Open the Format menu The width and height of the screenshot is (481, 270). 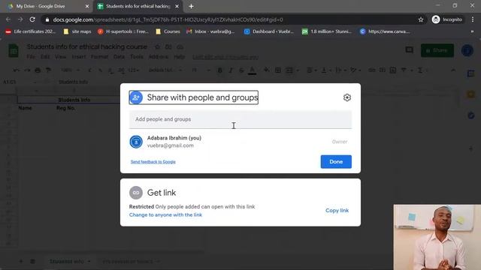[99, 57]
